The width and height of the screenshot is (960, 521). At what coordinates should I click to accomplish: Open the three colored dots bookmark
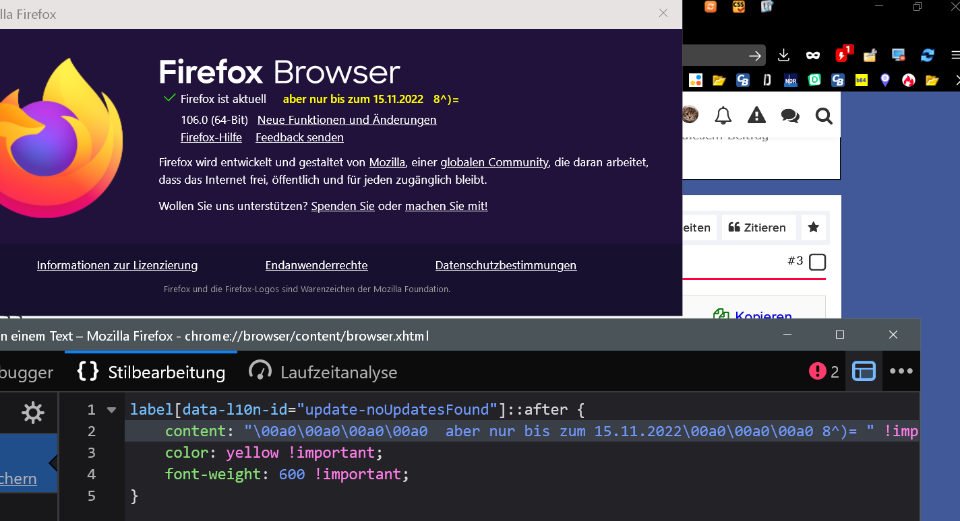[695, 80]
